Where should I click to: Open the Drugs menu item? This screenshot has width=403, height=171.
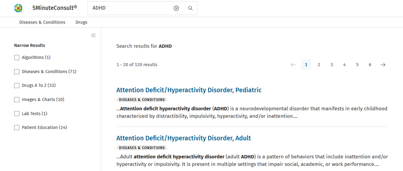81,22
